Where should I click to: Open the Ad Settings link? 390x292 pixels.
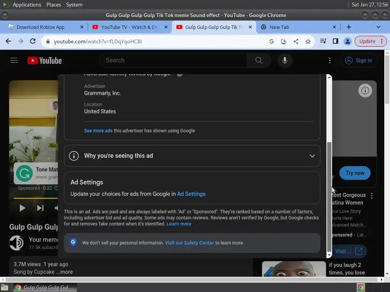[191, 194]
